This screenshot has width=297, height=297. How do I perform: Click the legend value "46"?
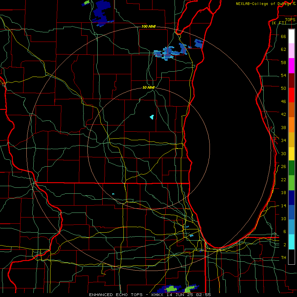pyautogui.click(x=283, y=101)
